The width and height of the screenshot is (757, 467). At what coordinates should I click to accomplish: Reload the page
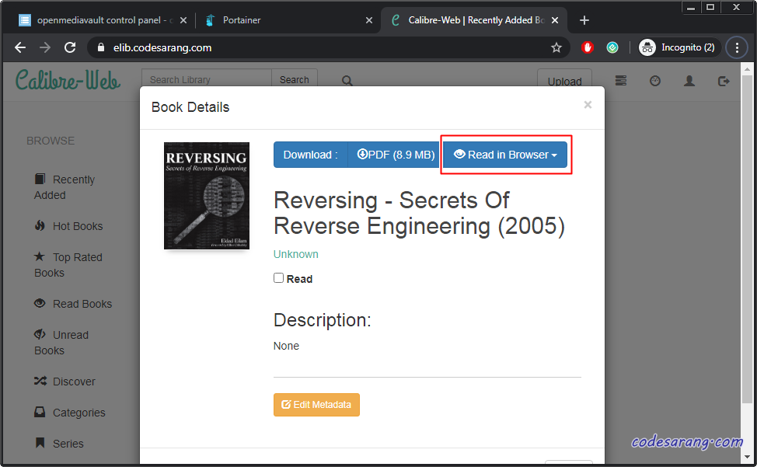tap(70, 47)
